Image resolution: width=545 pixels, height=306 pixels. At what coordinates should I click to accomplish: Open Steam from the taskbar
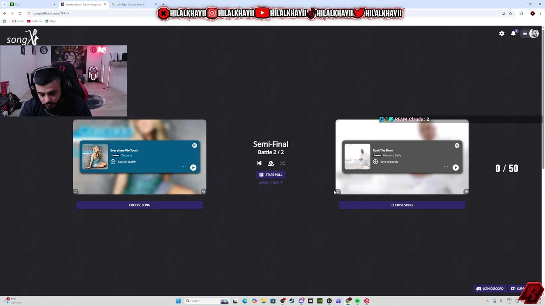point(292,301)
